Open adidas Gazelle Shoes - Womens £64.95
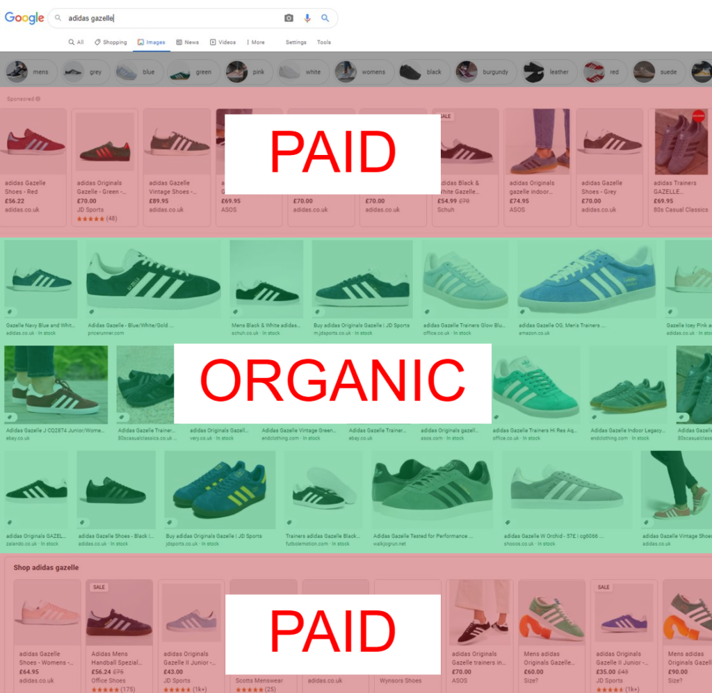Viewport: 712px width, 693px height. point(47,635)
